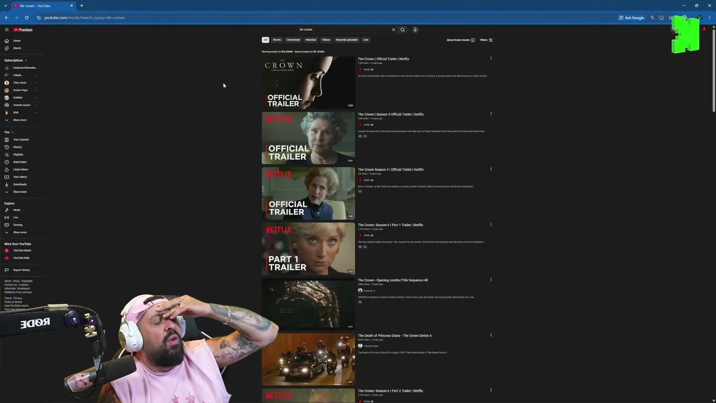Open YouTube Kids from sidebar
The width and height of the screenshot is (716, 403).
pos(21,258)
